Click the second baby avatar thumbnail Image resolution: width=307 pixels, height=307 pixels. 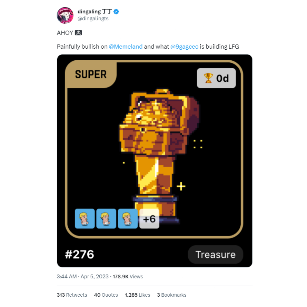106,218
